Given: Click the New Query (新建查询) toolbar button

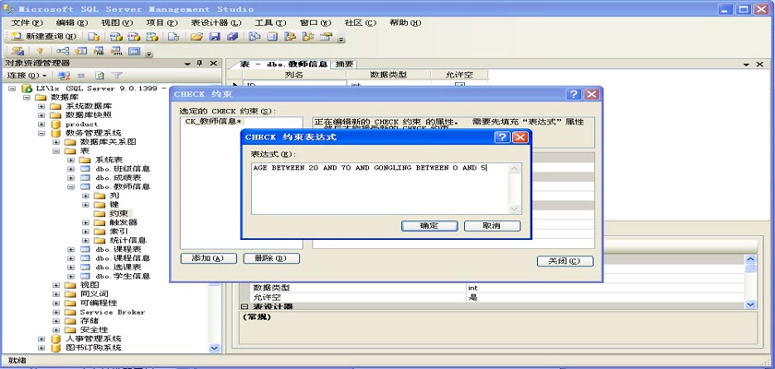Looking at the screenshot, I should 44,37.
